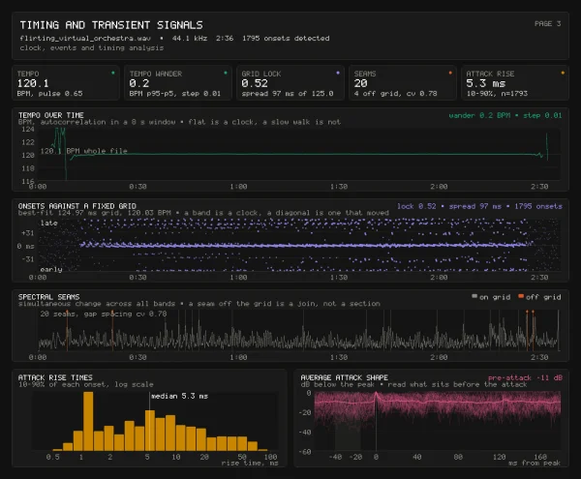This screenshot has width=581, height=479.
Task: Click the orange status dot on SEAMS card
Action: pos(450,73)
